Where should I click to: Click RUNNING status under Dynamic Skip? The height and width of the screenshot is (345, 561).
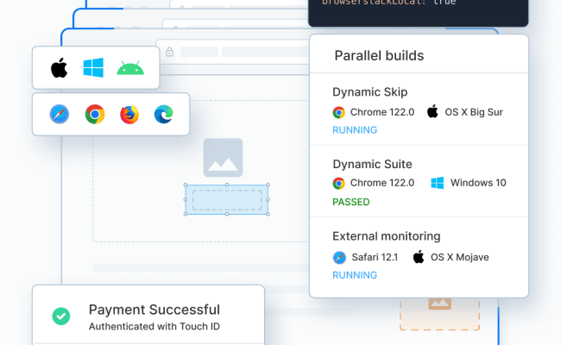pos(355,130)
